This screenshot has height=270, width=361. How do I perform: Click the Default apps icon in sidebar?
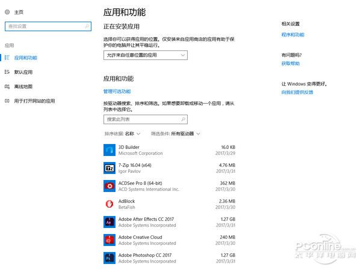pos(7,72)
